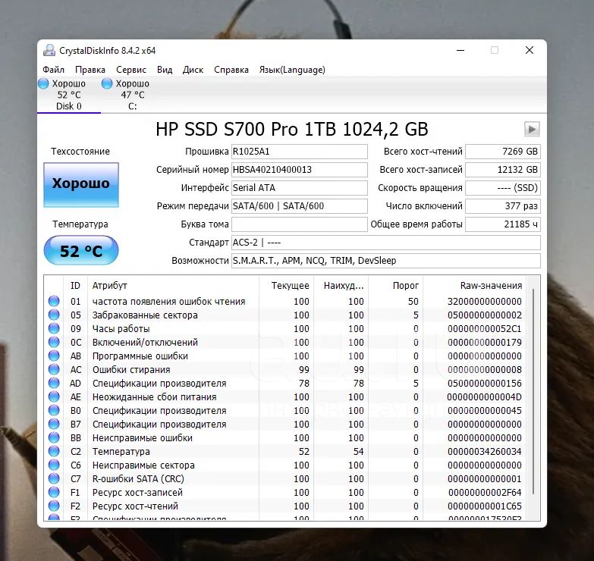Select the row 'частота появления ошибок чтения'
Viewport: 594px width, 561px height.
pyautogui.click(x=286, y=301)
